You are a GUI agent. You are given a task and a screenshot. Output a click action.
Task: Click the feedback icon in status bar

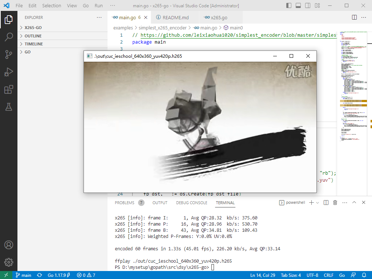[x=353, y=275]
